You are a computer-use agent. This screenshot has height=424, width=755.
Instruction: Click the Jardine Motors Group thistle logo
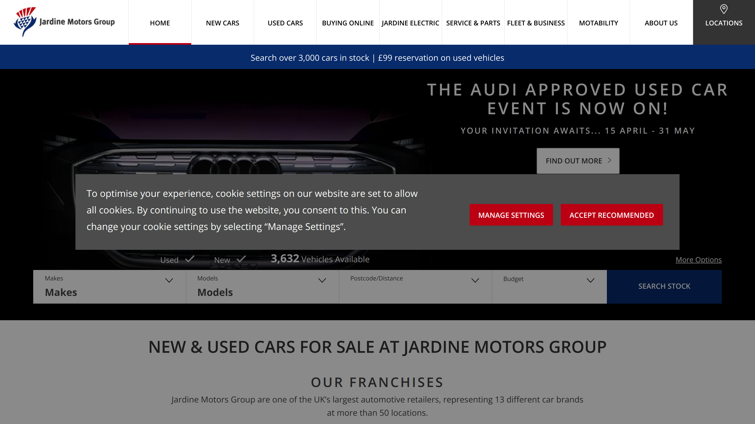point(25,22)
